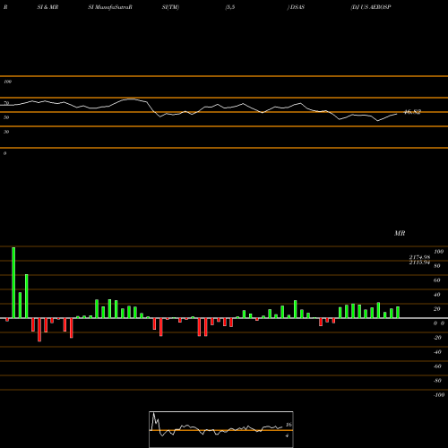Click the SI & MR header text
Image resolution: width=448 pixels, height=448 pixels.
coord(47,7)
